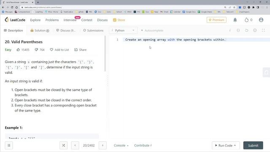270x152 pixels.
Task: Open the Submissions tab
Action: click(x=93, y=30)
